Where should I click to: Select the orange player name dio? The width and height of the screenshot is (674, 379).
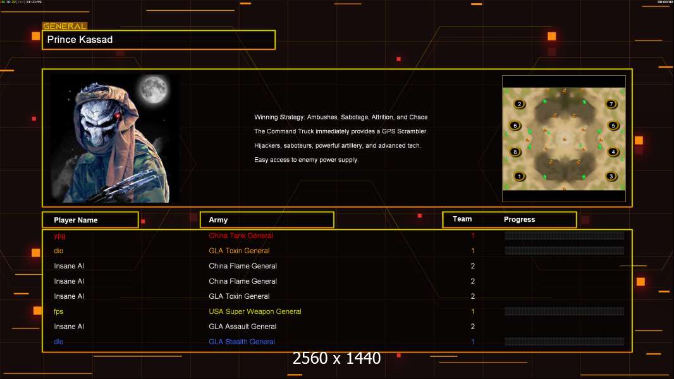pyautogui.click(x=58, y=251)
